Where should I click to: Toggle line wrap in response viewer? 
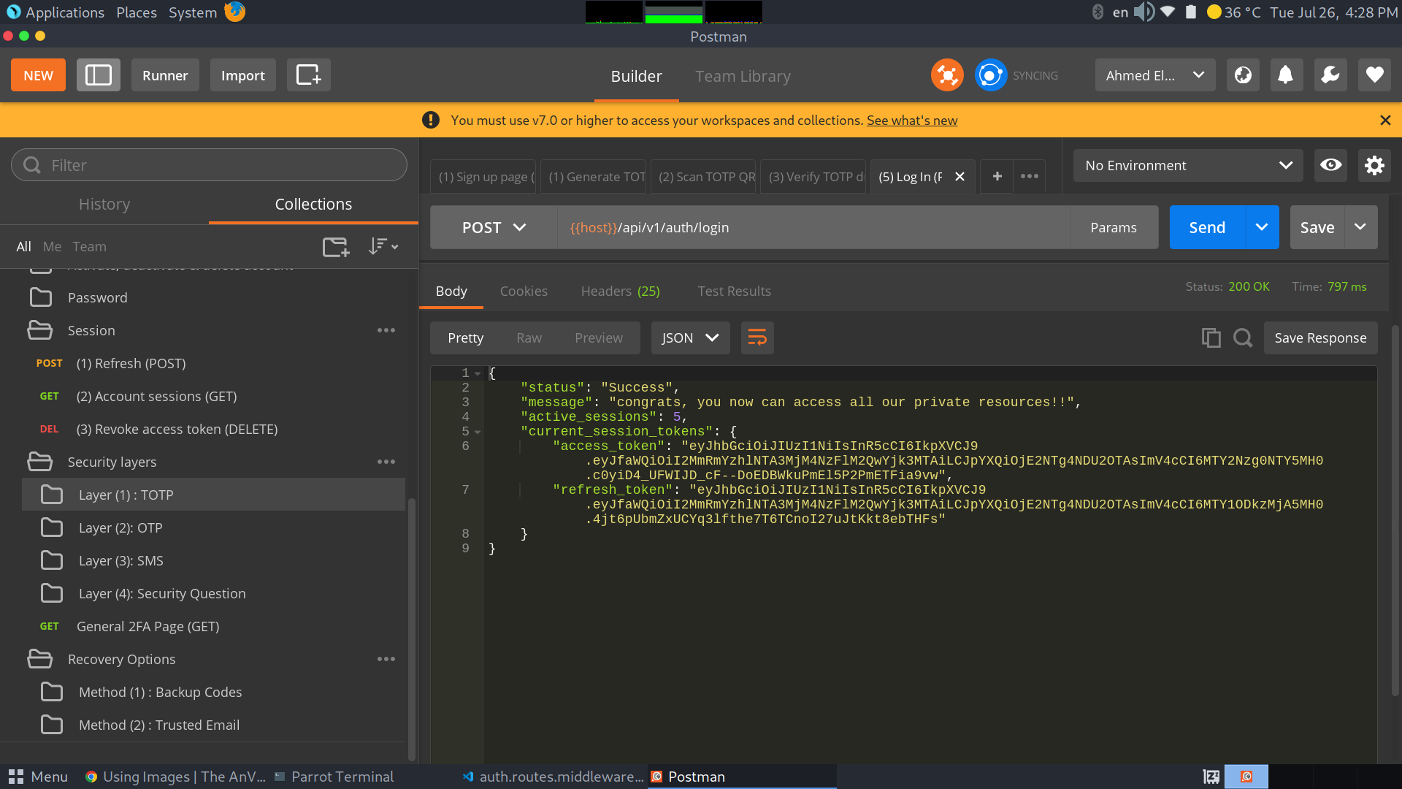click(x=757, y=338)
